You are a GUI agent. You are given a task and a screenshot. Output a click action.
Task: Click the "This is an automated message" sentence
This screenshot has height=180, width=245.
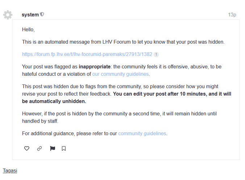point(123,42)
